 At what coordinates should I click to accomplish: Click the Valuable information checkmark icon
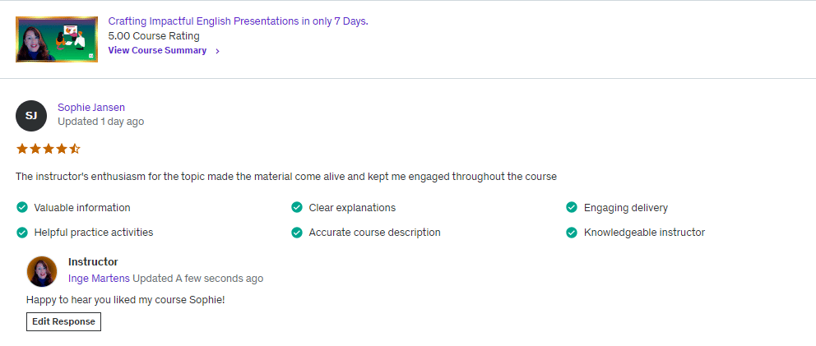point(22,207)
